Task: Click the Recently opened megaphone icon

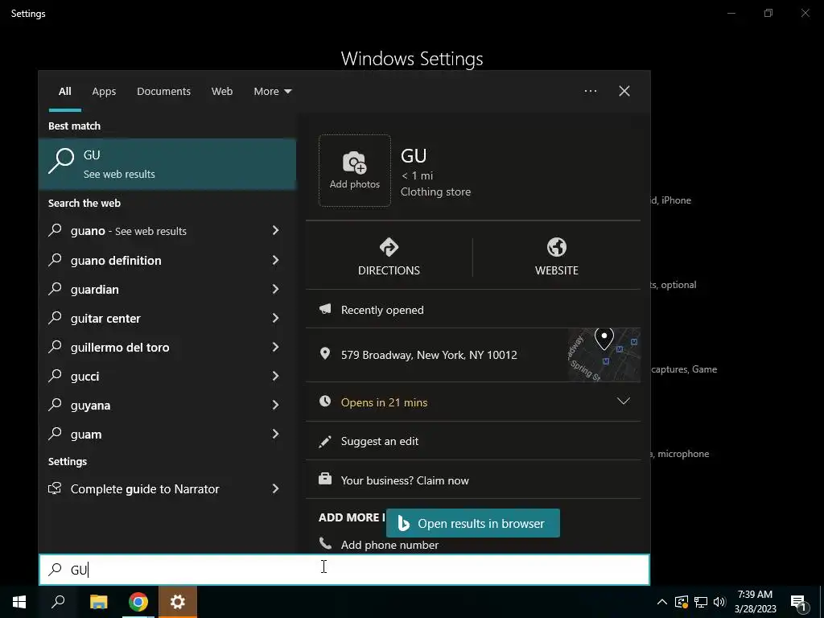Action: pyautogui.click(x=325, y=309)
